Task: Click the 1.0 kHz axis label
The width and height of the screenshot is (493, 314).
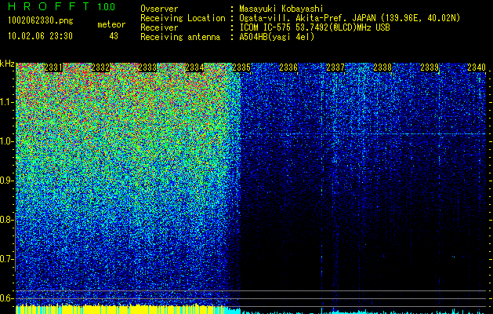Action: coord(6,141)
